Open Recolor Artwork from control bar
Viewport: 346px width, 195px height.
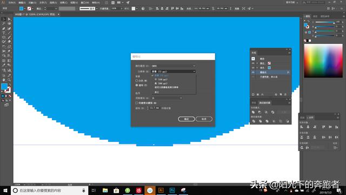point(143,9)
